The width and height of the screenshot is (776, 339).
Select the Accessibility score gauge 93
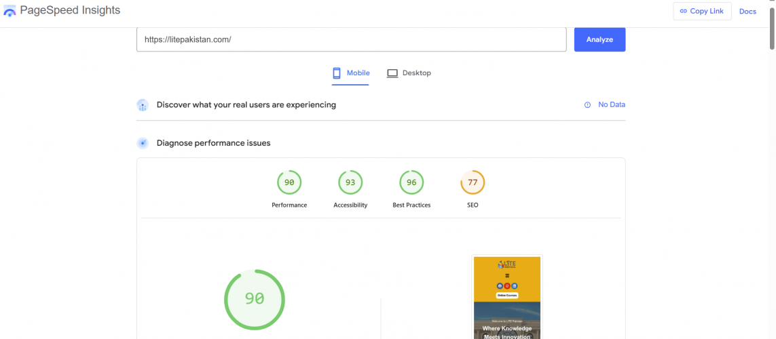350,182
